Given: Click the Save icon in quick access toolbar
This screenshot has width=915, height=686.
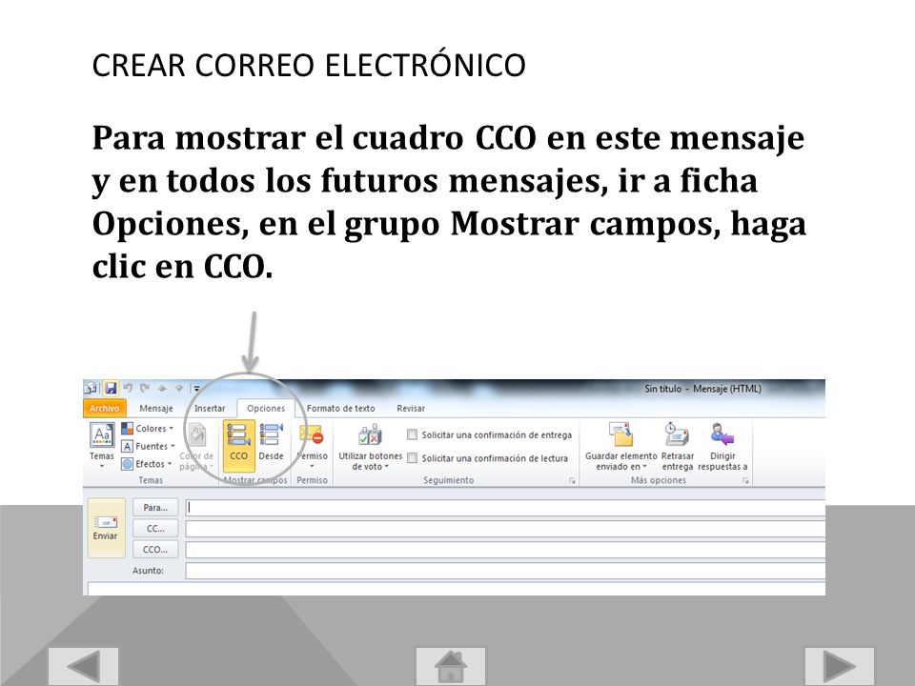Looking at the screenshot, I should click(111, 388).
